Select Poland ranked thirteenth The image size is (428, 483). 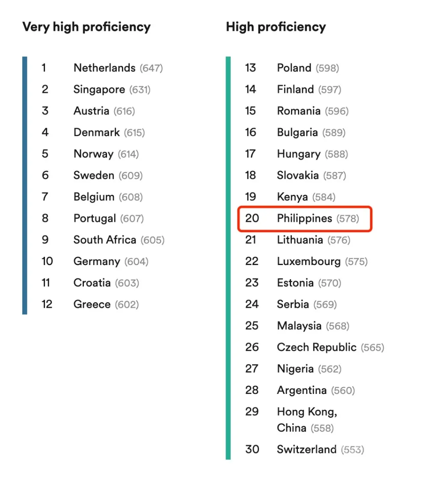pyautogui.click(x=292, y=68)
